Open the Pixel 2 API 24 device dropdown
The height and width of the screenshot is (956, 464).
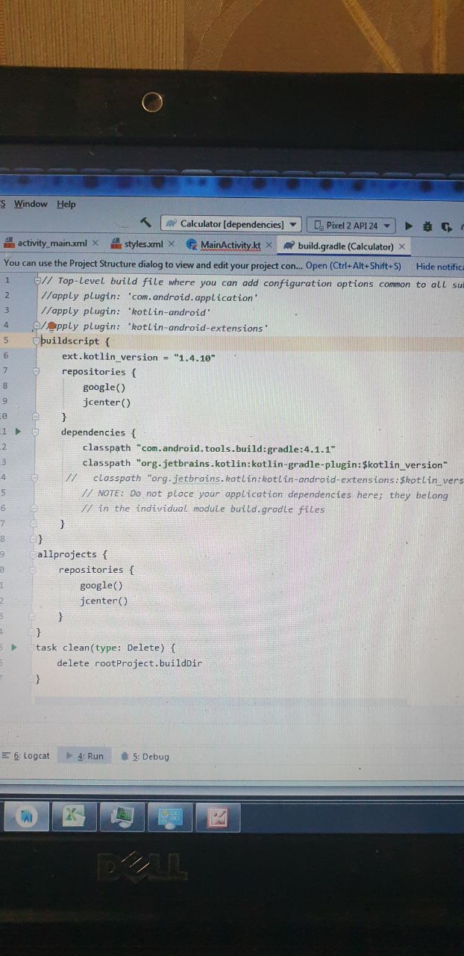(351, 226)
